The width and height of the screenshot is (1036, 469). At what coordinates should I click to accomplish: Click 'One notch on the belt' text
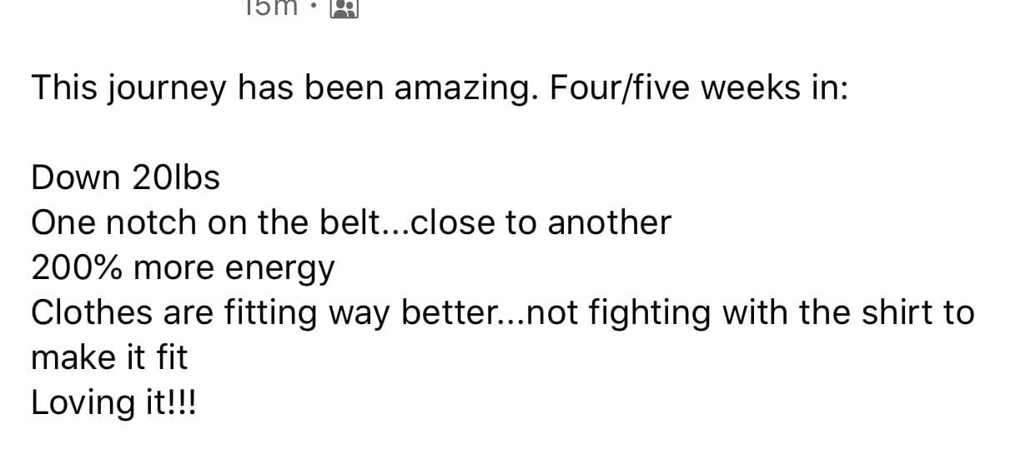pos(205,222)
